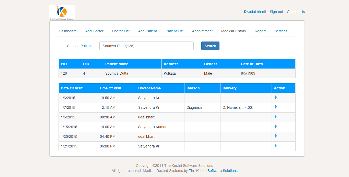Image resolution: width=349 pixels, height=177 pixels.
Task: Switch to the Dashboard tab
Action: click(x=67, y=31)
